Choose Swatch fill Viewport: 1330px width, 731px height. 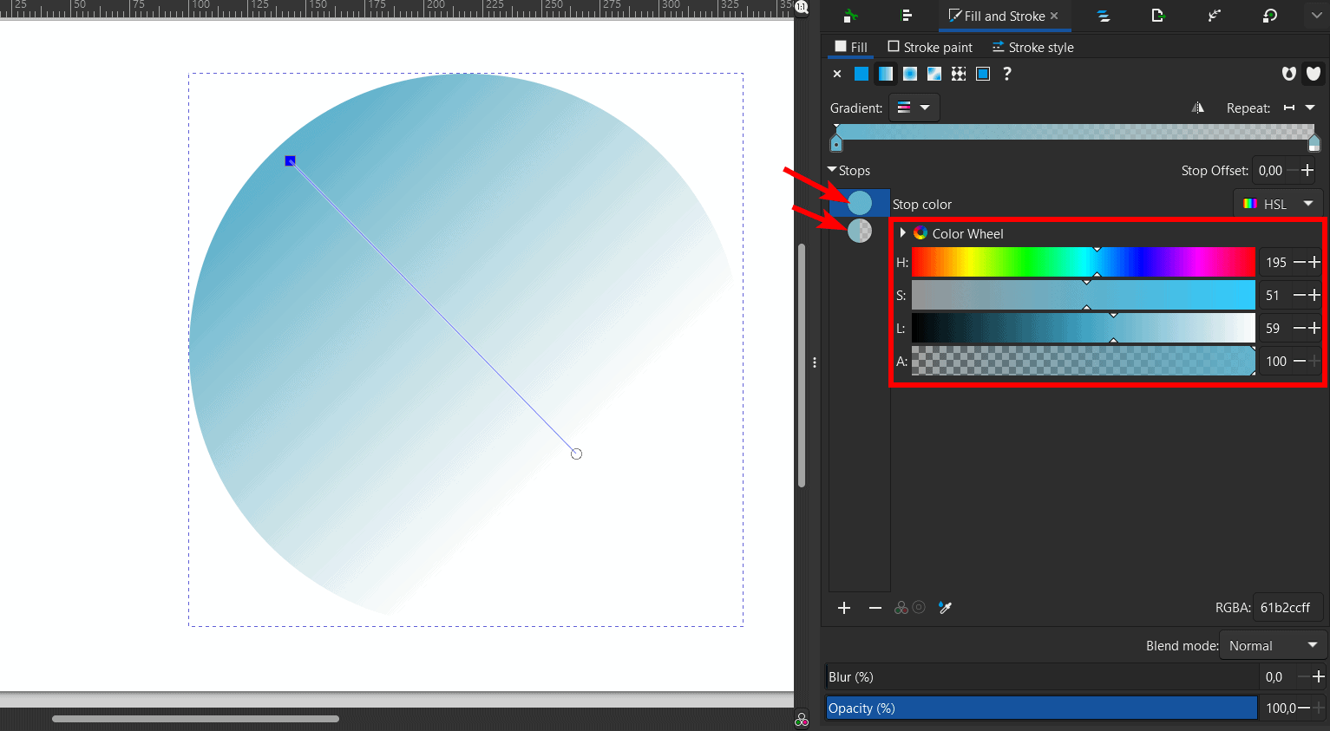(983, 74)
